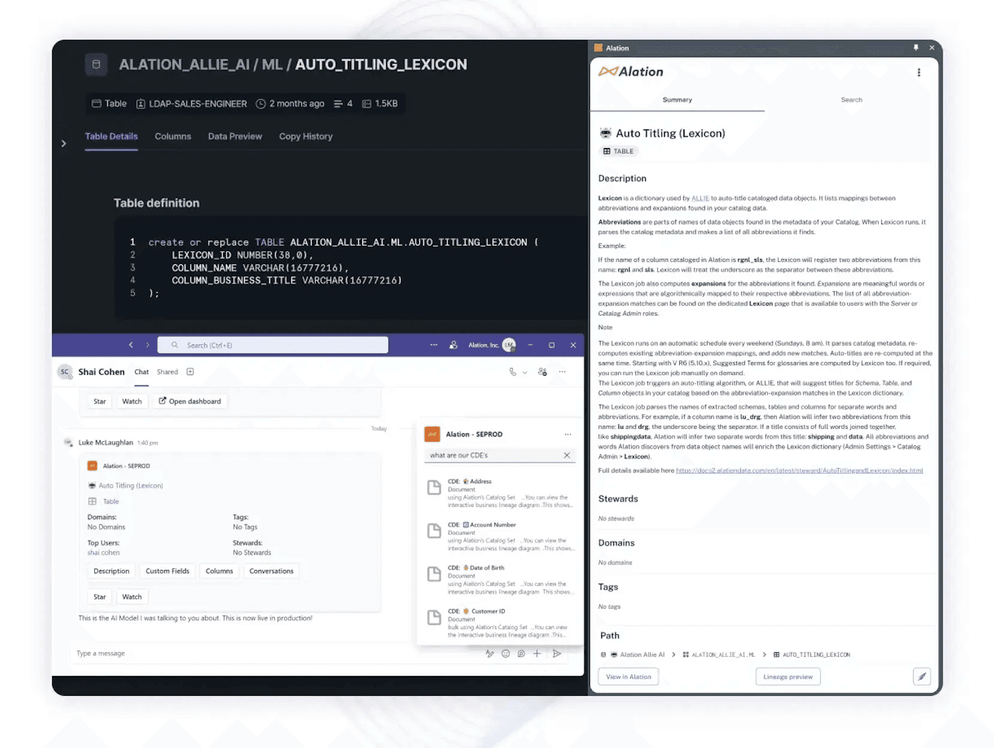
Task: Click the Custom Fields button
Action: [x=167, y=571]
